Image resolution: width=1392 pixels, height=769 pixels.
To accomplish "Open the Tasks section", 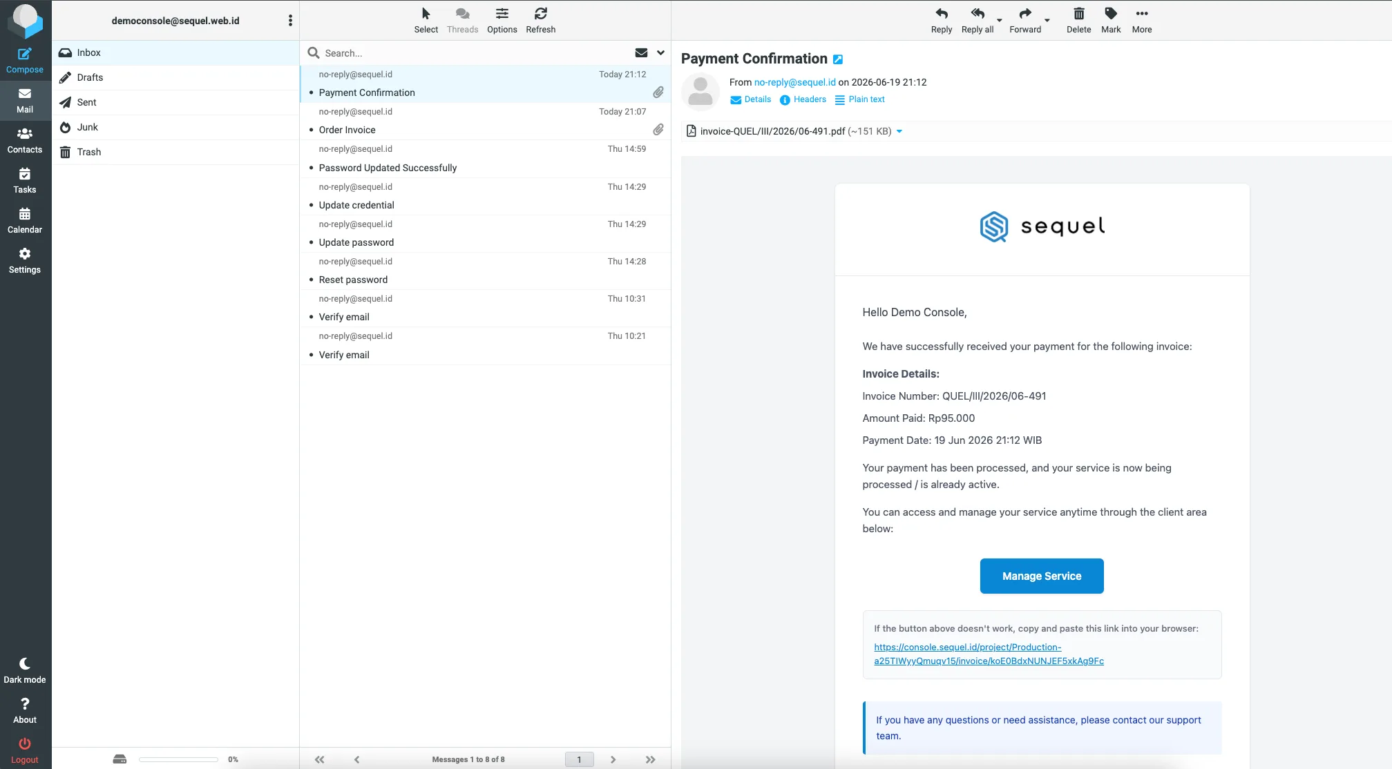I will (x=25, y=181).
